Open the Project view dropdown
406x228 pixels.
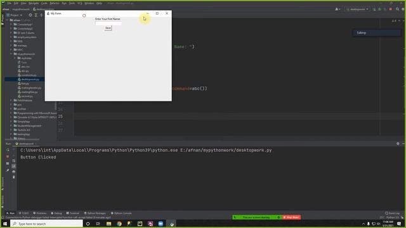click(x=14, y=15)
